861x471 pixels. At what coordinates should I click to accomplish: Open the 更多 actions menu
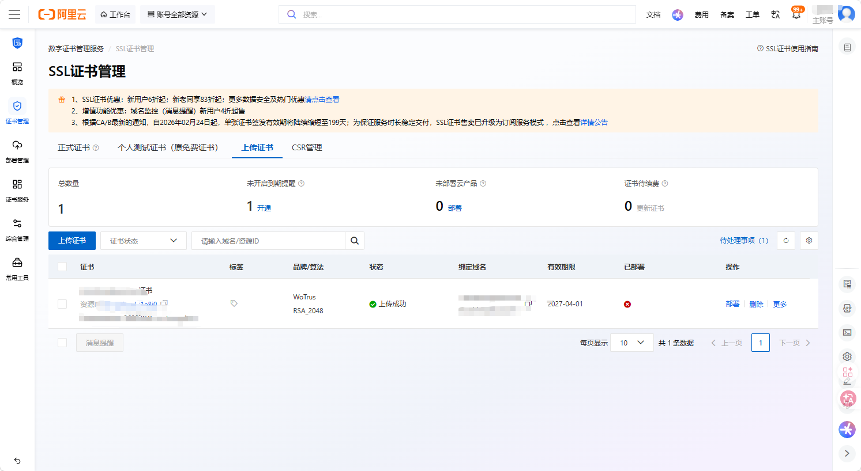coord(780,304)
